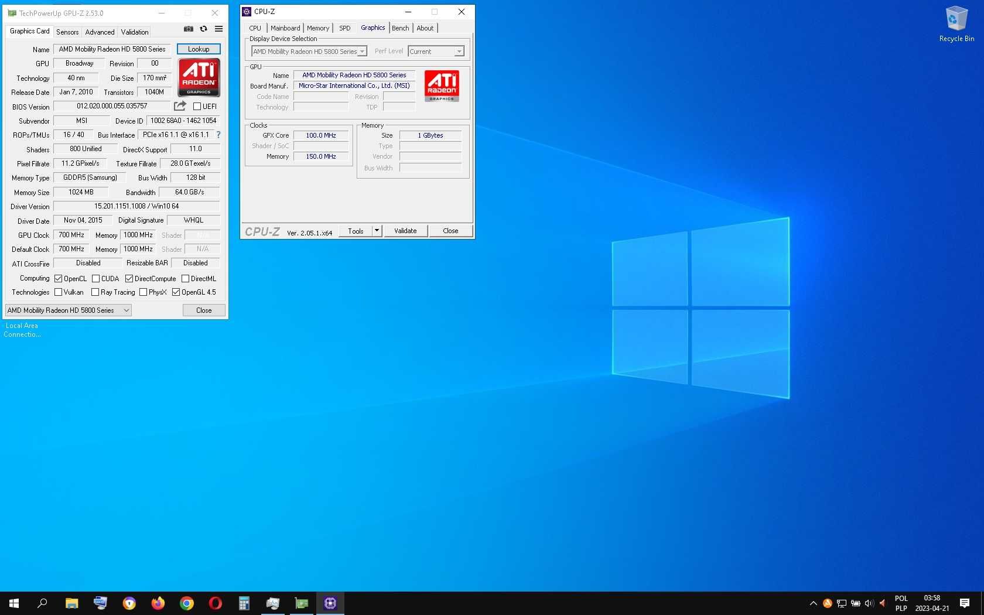This screenshot has width=984, height=615.
Task: Click the Tools button in CPU-Z
Action: click(x=356, y=231)
